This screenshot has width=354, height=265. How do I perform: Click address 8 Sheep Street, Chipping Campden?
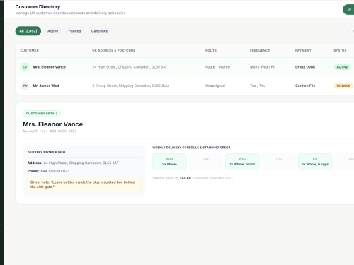[130, 86]
